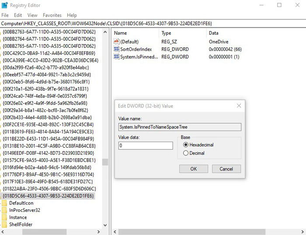Select key {01575CFE-9A55-4003-A5E1-F38D1EBDCBE1}
Image resolution: width=306 pixels, height=235 pixels.
pos(49,160)
